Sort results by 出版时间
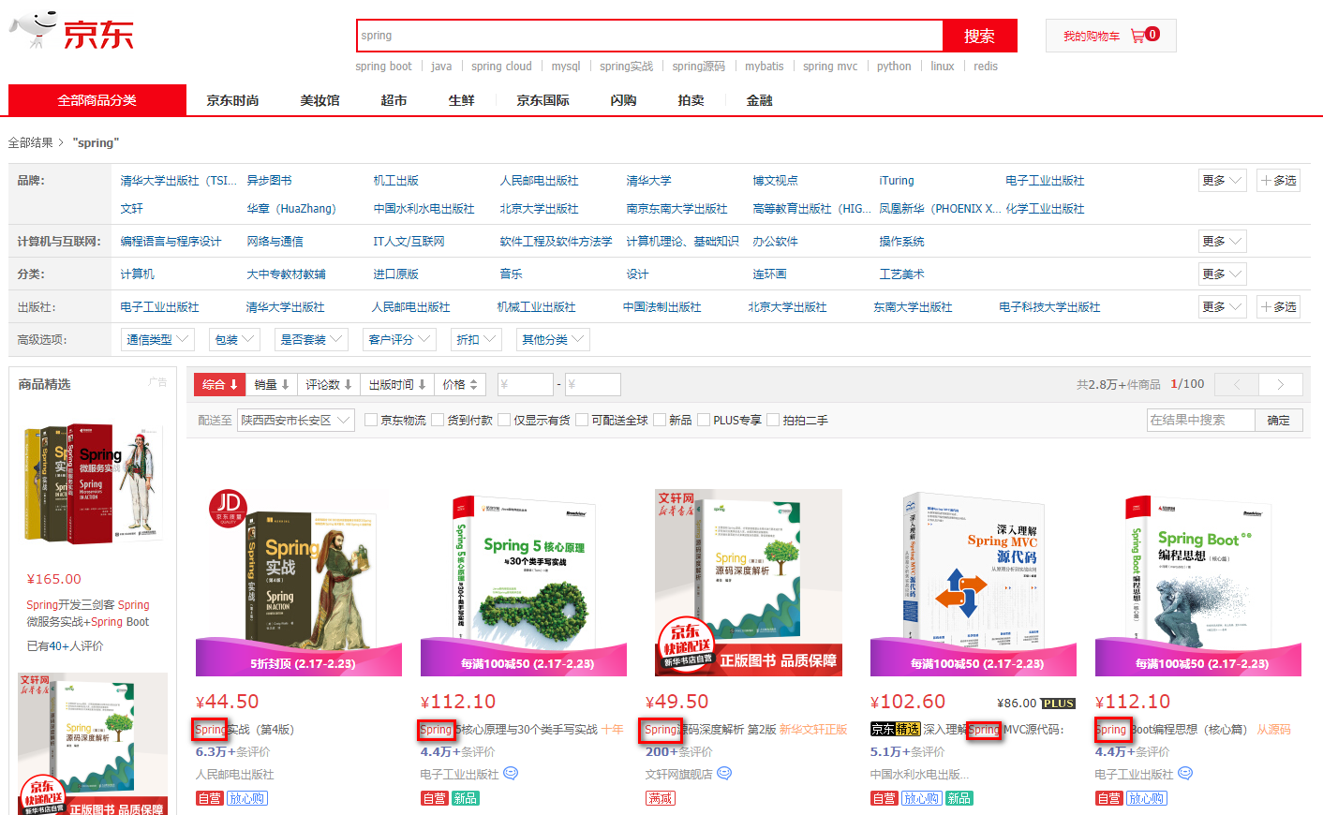Viewport: 1323px width, 815px height. tap(397, 384)
